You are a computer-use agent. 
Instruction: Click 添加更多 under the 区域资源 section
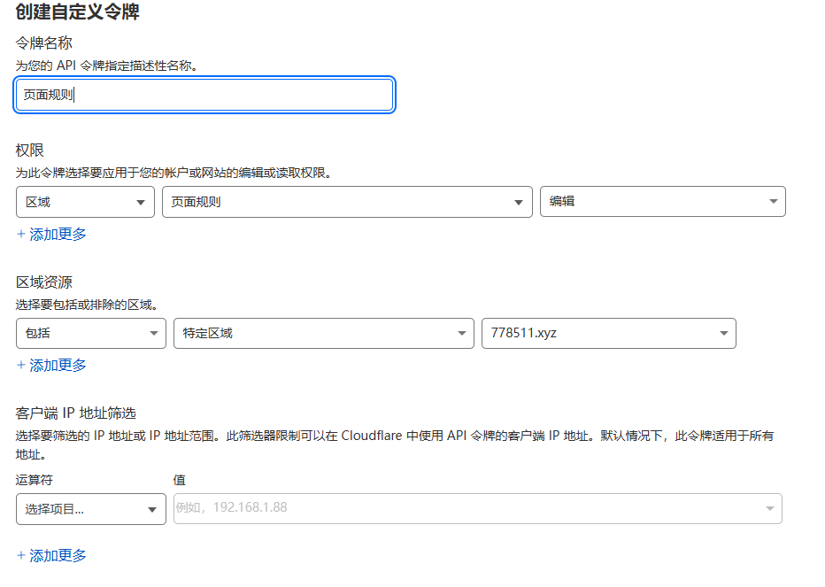click(51, 365)
